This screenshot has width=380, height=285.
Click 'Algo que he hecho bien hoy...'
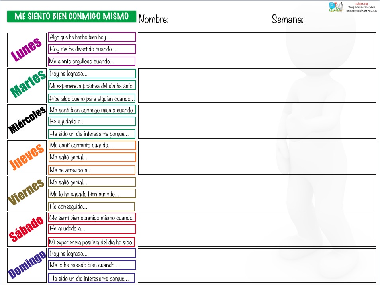click(x=92, y=37)
